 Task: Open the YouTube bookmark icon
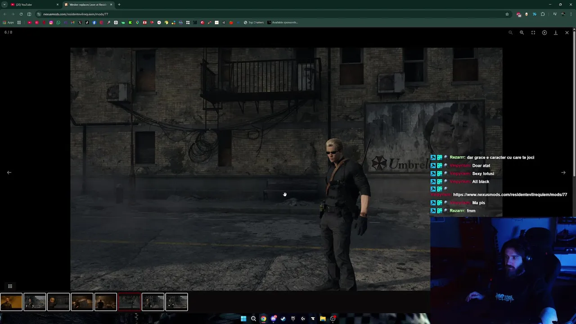[x=29, y=22]
